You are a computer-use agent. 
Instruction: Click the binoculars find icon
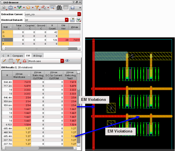tap(59, 7)
